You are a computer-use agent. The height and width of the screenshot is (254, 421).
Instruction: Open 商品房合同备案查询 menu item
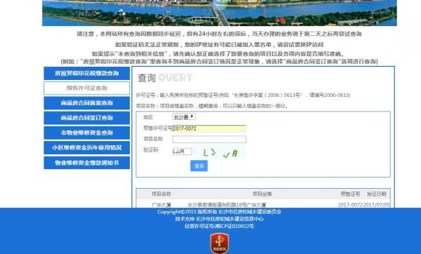(x=87, y=103)
